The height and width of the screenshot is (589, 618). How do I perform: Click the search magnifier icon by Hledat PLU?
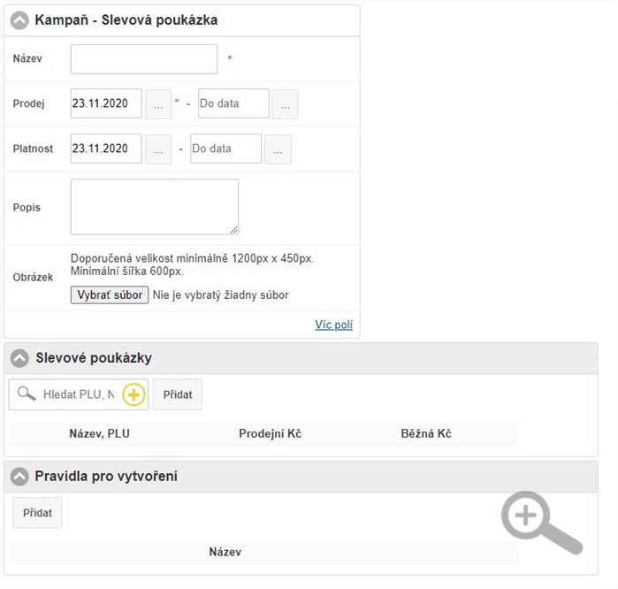pyautogui.click(x=27, y=394)
